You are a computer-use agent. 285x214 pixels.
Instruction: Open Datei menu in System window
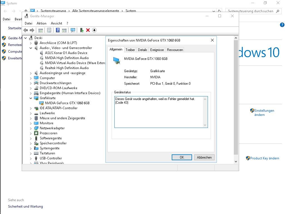coord(7,19)
